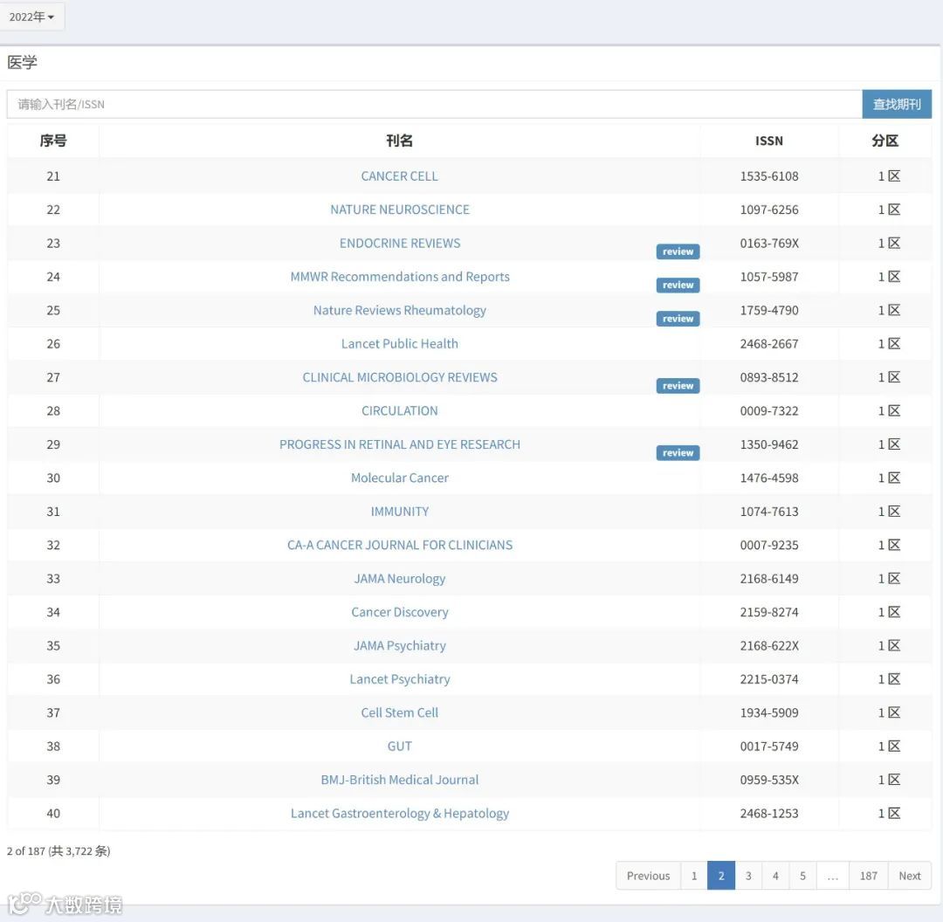Image resolution: width=943 pixels, height=922 pixels.
Task: Open the ENDOCRINE REVIEWS journal link
Action: pos(399,243)
